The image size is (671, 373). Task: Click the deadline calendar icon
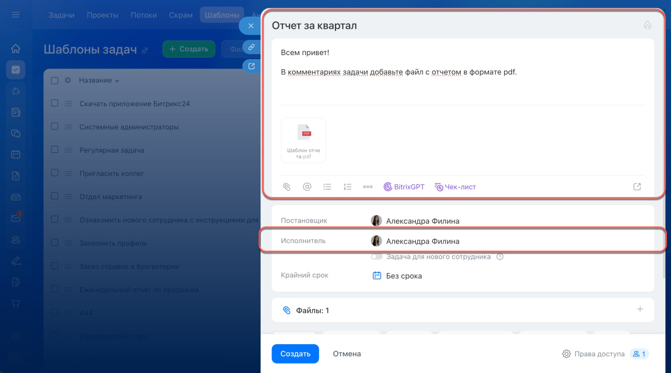coord(376,276)
